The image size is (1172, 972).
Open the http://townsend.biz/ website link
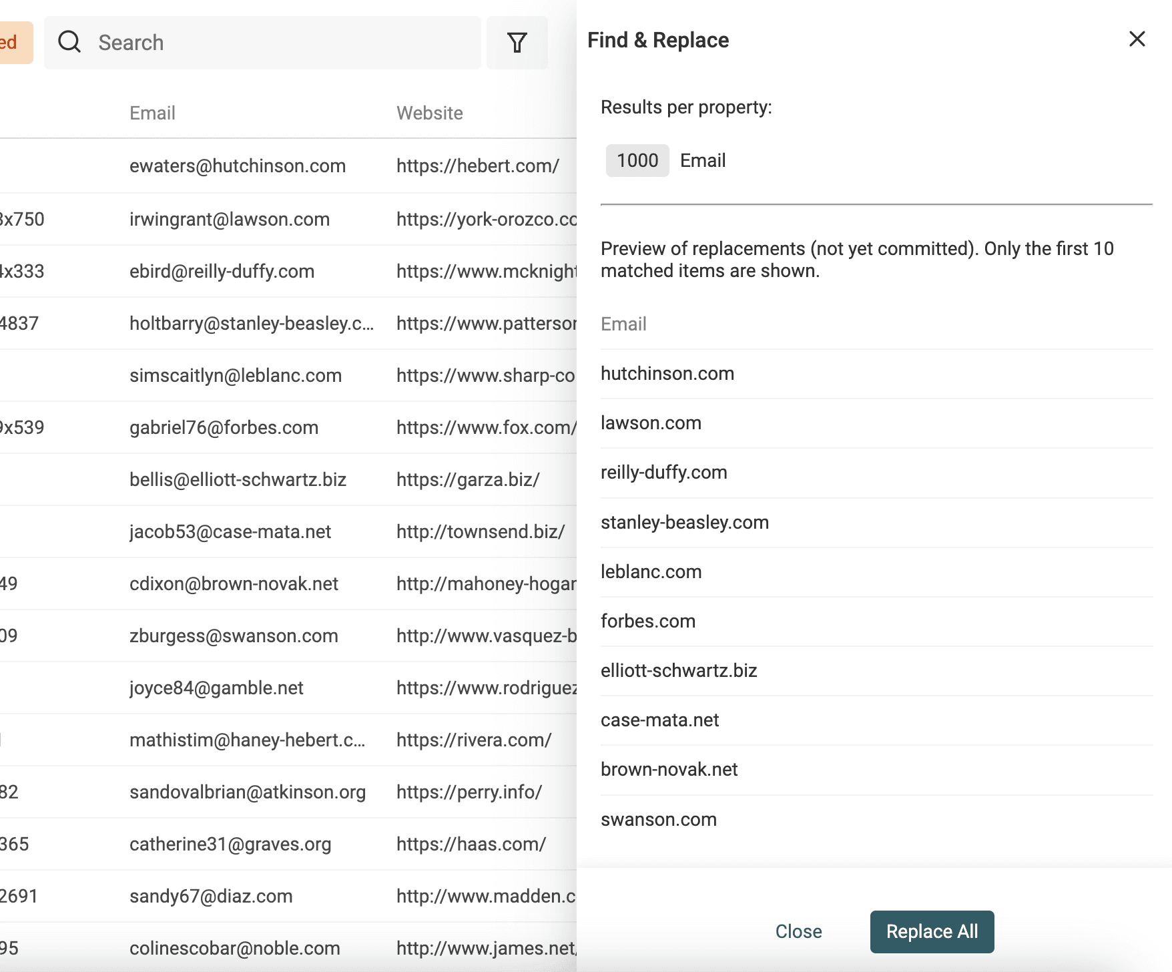click(480, 531)
